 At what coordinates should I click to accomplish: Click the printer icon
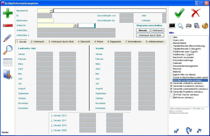[x=188, y=26]
